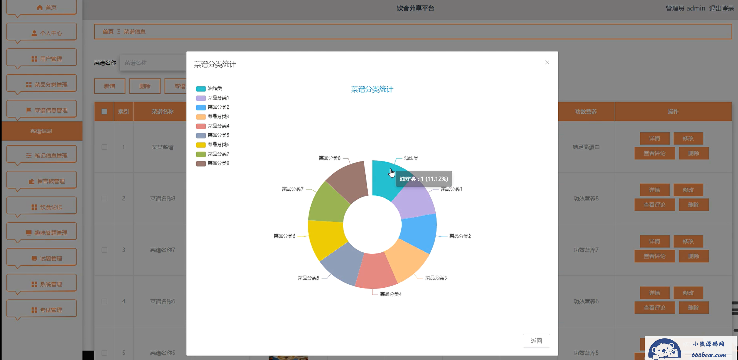Click the flag icon of 菜谱信息管理

[x=29, y=110]
